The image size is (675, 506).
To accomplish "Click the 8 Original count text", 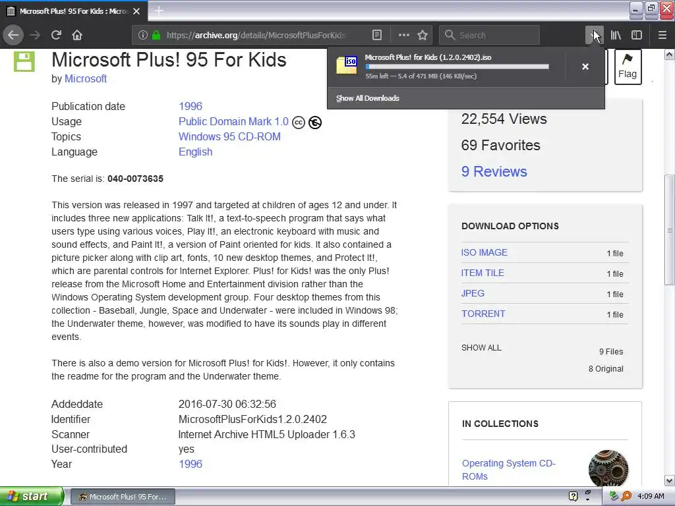I will pyautogui.click(x=606, y=369).
